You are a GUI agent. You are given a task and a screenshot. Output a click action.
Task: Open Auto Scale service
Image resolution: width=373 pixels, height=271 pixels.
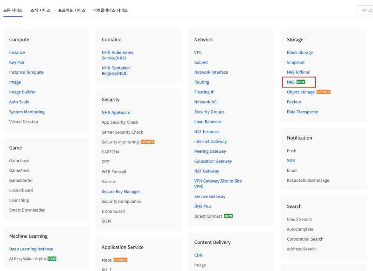tap(19, 102)
